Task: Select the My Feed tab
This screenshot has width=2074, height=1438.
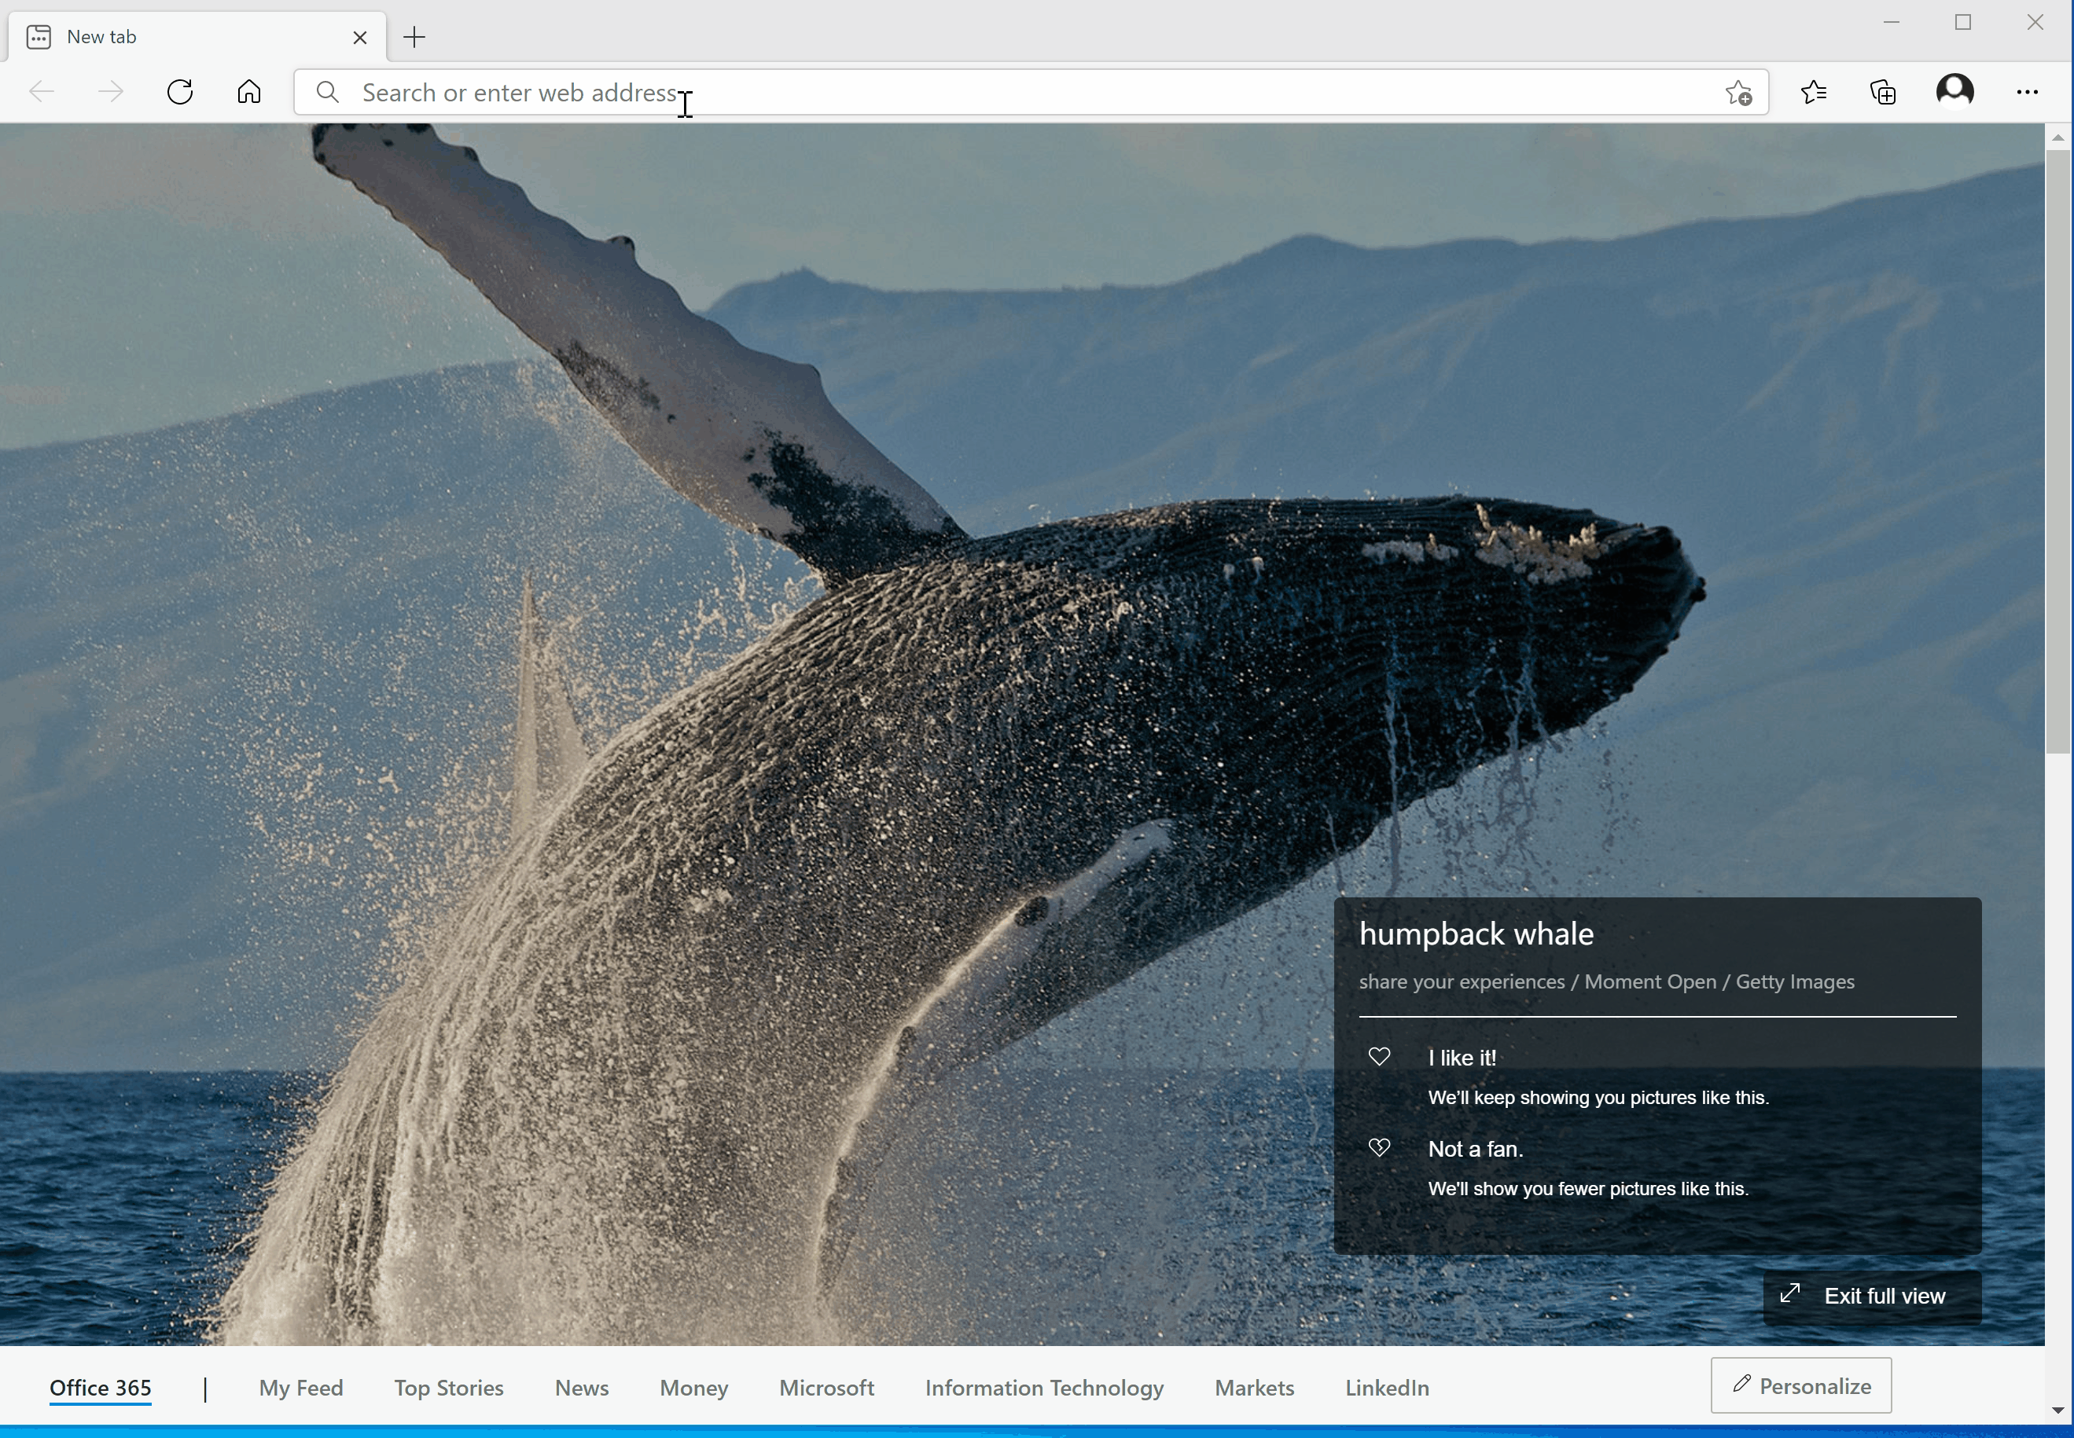Action: (300, 1388)
